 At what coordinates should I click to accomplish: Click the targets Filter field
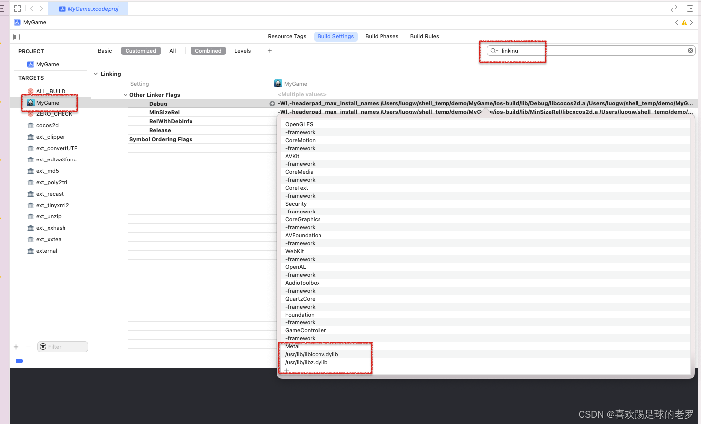pos(63,347)
